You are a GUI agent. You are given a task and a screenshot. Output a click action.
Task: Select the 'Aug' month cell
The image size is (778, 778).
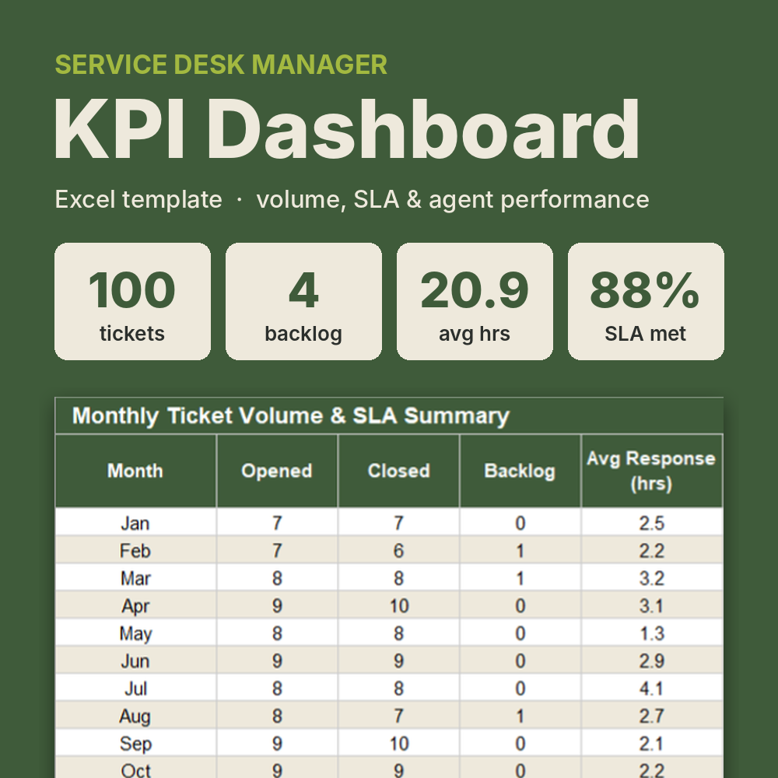pos(135,716)
